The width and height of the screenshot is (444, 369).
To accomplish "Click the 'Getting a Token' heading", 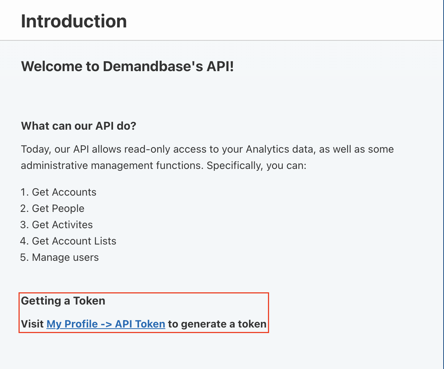I will point(63,301).
